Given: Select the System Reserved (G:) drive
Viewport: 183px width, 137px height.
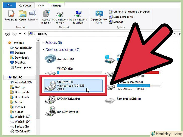Looking at the screenshot, I should pos(134,86).
